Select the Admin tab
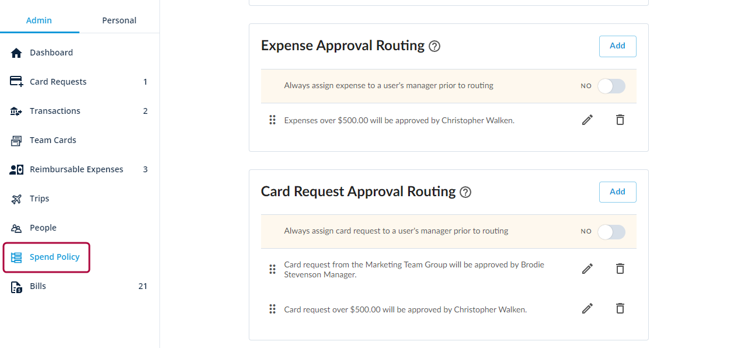The width and height of the screenshot is (737, 348). (39, 20)
